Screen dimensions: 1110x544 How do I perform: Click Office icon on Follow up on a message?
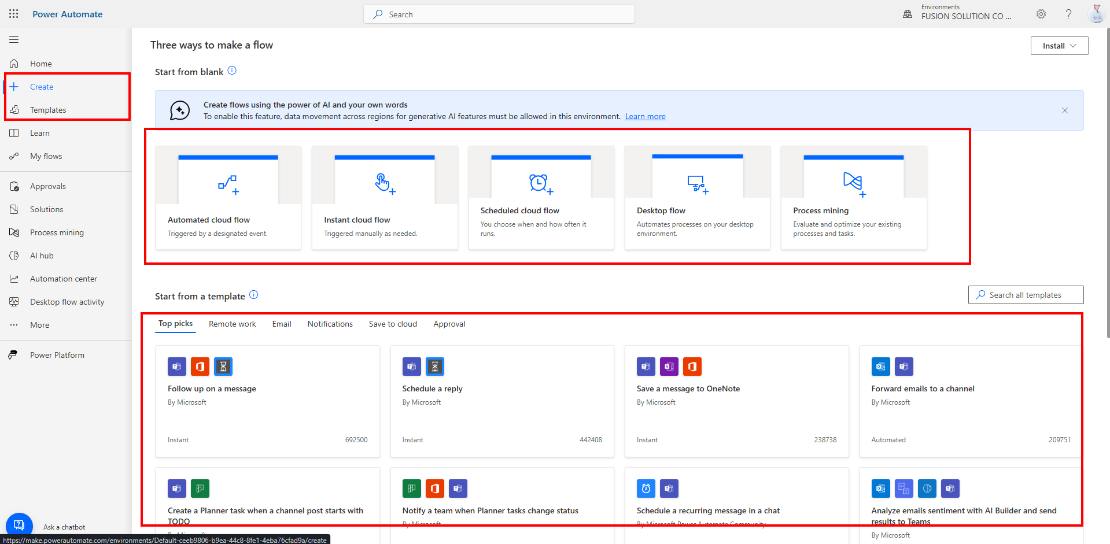click(x=200, y=367)
